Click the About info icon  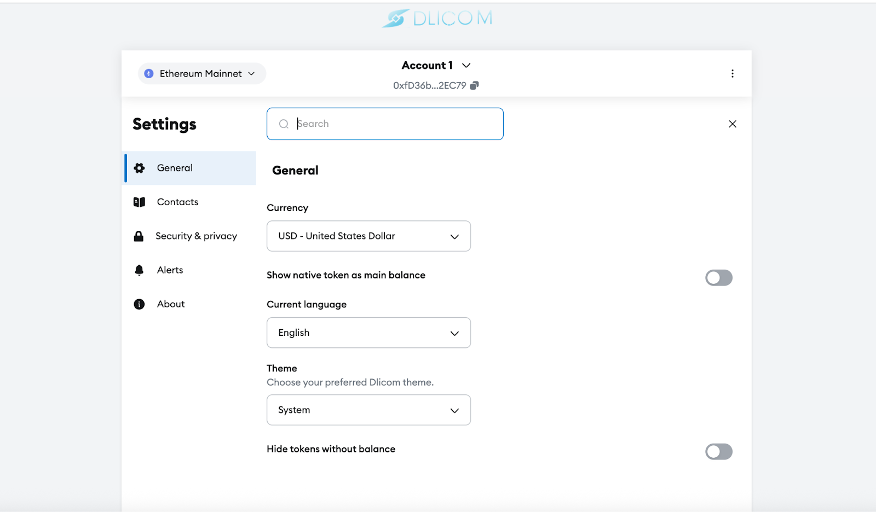(139, 304)
